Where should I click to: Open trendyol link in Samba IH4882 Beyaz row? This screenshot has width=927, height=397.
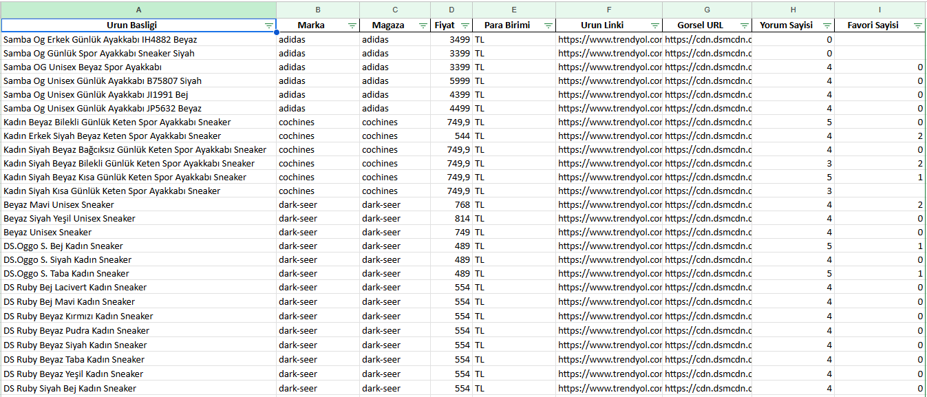point(609,39)
